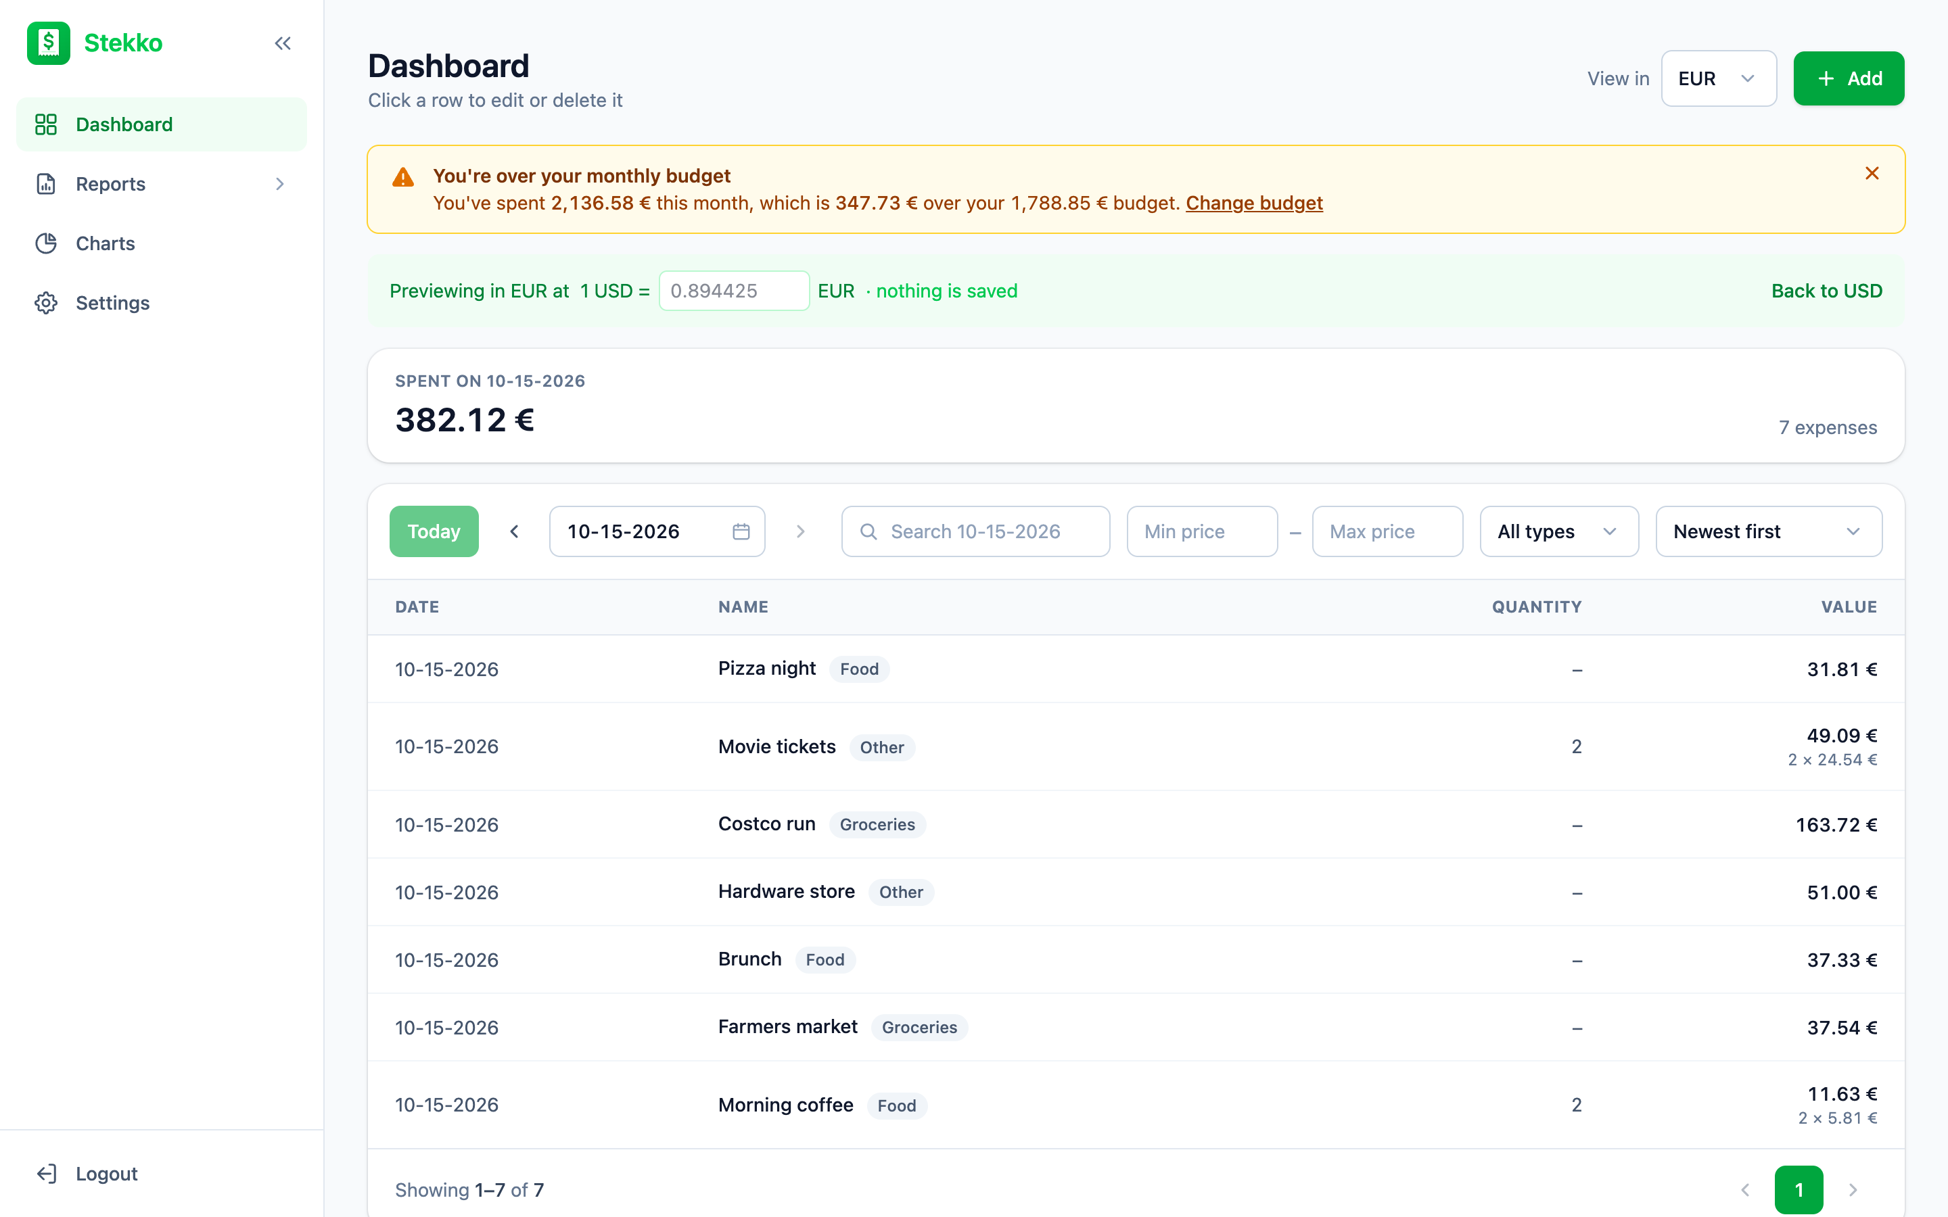The image size is (1948, 1217).
Task: Click Back to USD
Action: pyautogui.click(x=1826, y=291)
